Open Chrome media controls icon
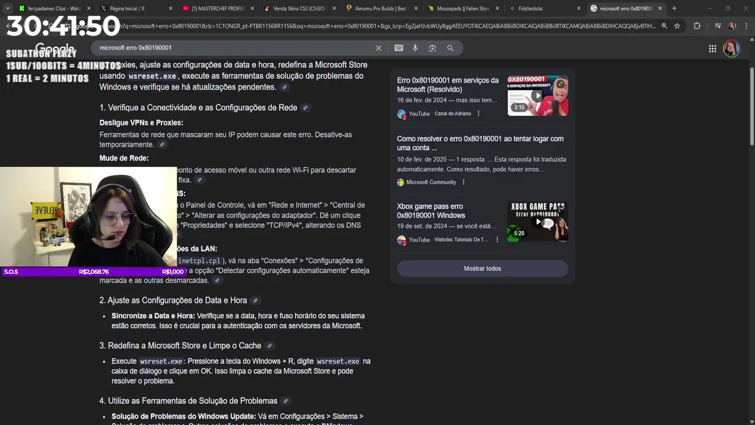Viewport: 755px width, 425px height. 718,26
